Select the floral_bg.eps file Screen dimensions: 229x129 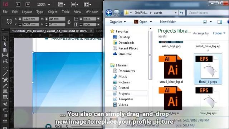click(x=208, y=69)
